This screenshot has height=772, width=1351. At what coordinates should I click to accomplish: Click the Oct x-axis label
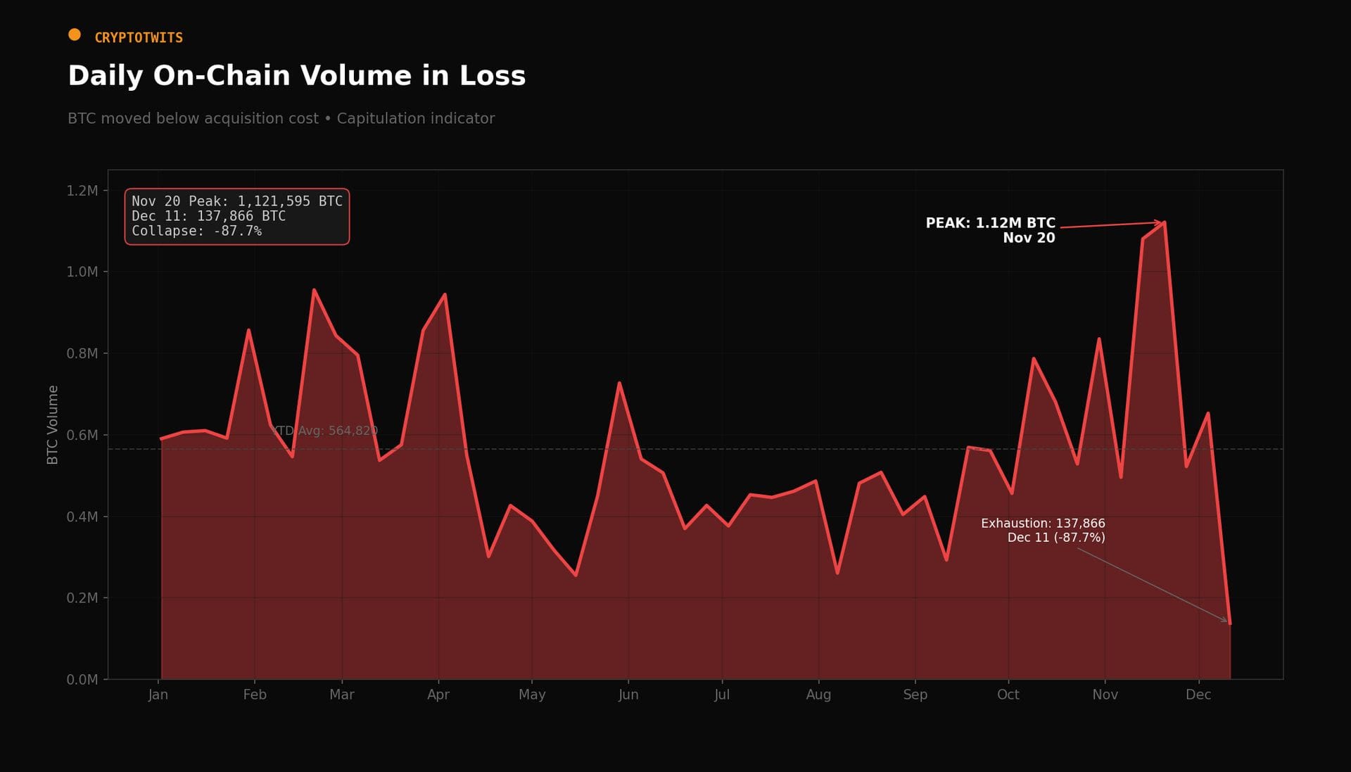pos(1008,695)
